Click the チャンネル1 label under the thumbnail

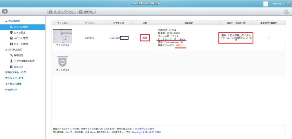click(62, 45)
